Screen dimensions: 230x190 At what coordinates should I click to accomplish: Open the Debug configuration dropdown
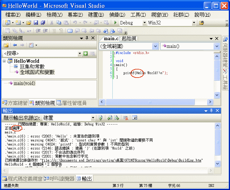[144, 23]
